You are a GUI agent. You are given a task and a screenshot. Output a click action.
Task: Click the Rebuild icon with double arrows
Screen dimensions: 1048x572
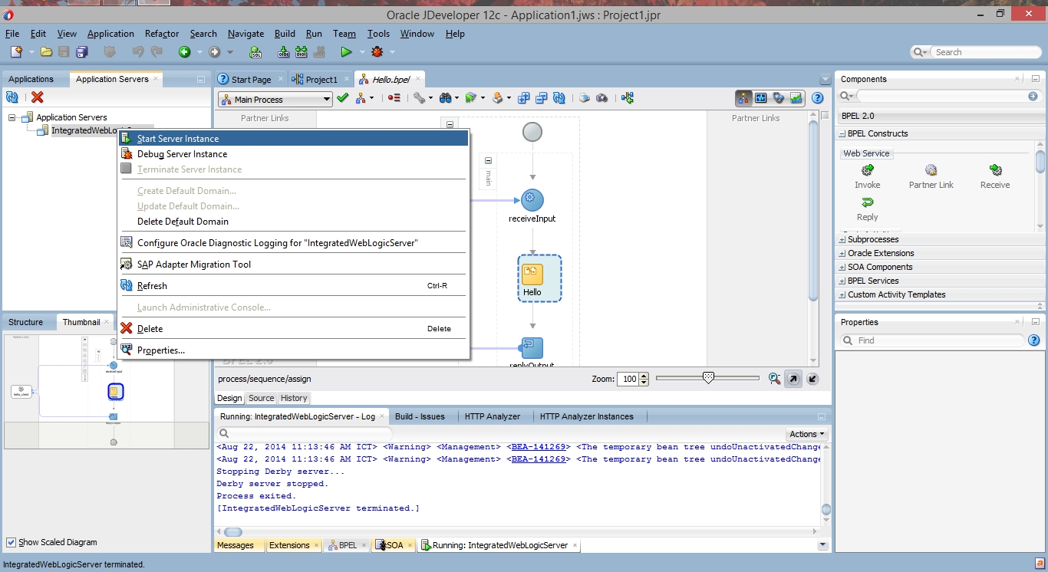[302, 52]
